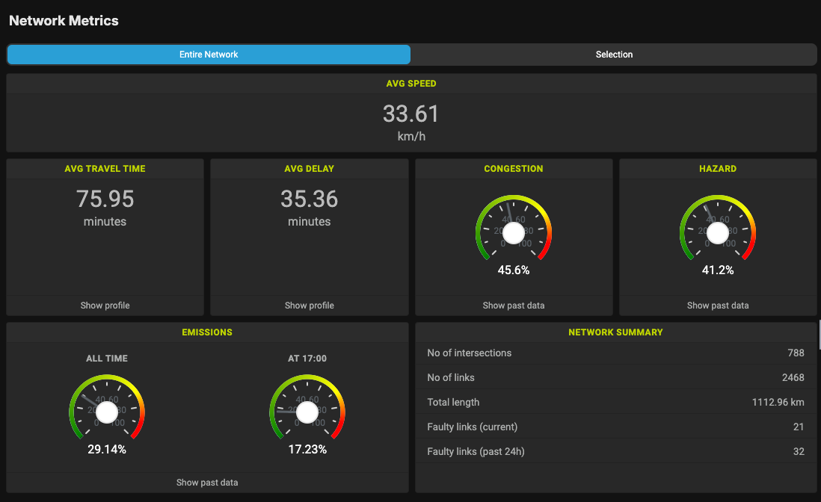Click the Hazard gauge dial
Viewport: 821px width, 502px height.
point(717,232)
